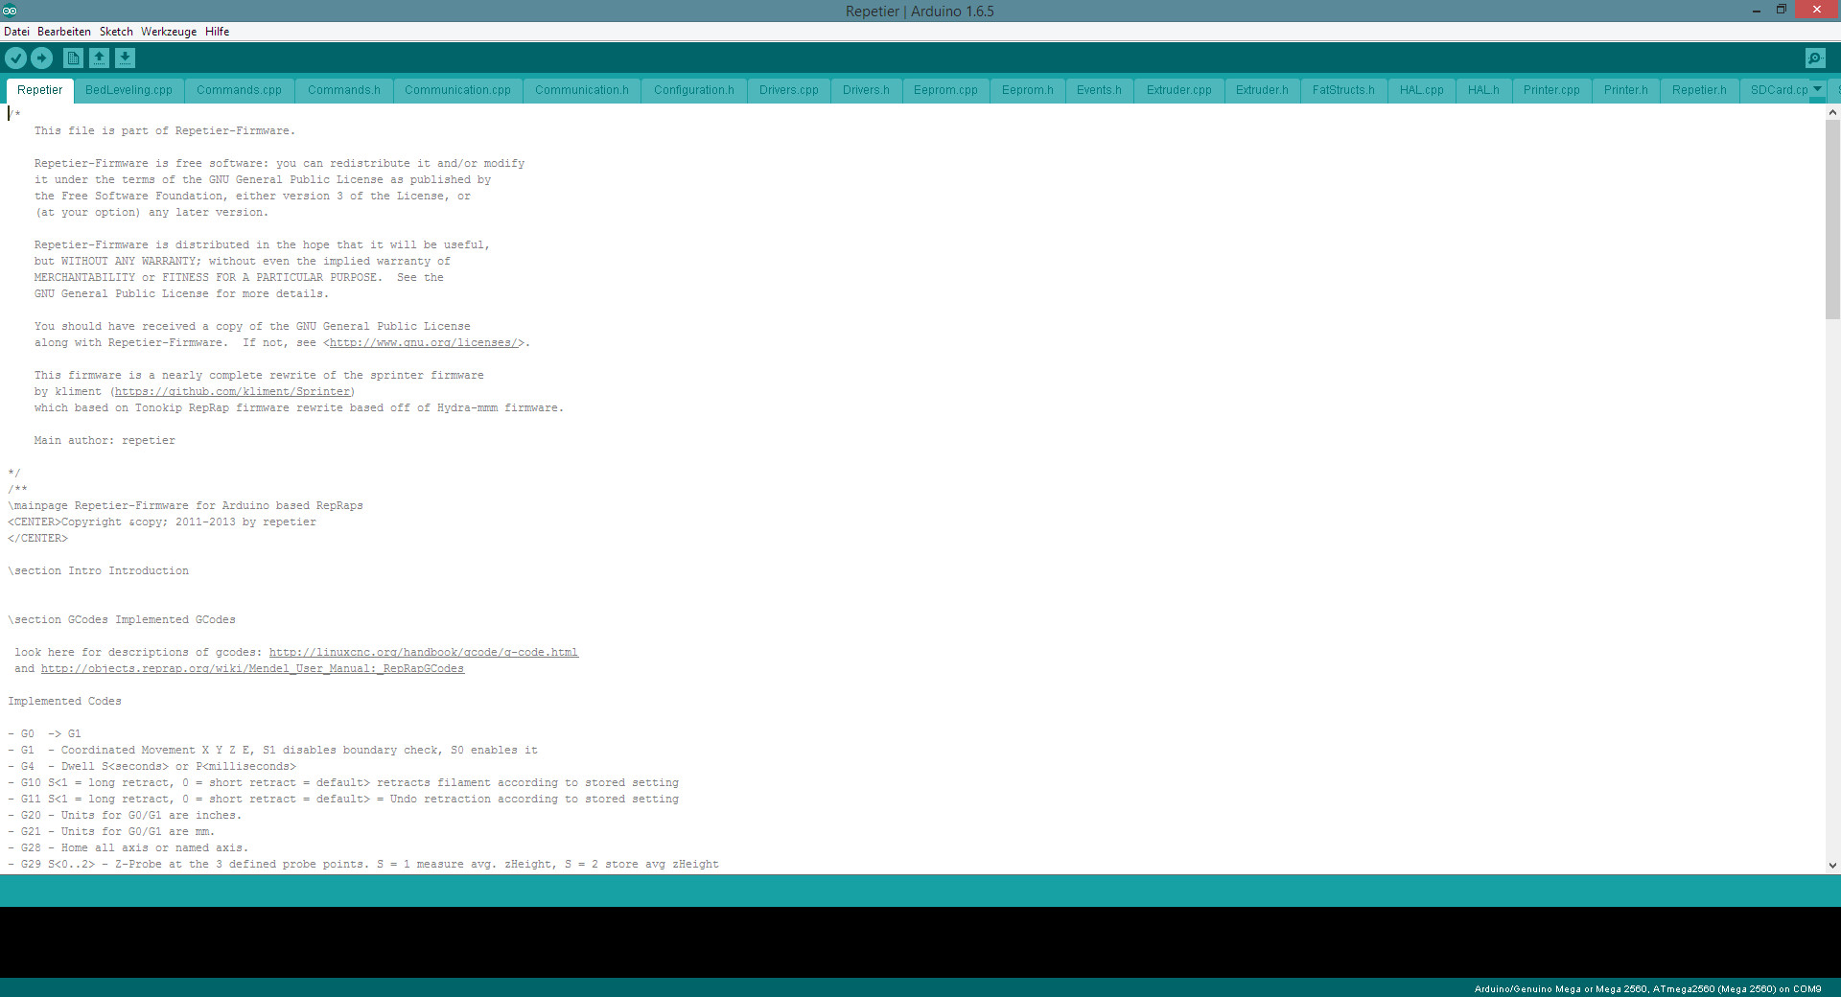Switch to the Communication.h tab
Viewport: 1841px width, 997px height.
582,90
